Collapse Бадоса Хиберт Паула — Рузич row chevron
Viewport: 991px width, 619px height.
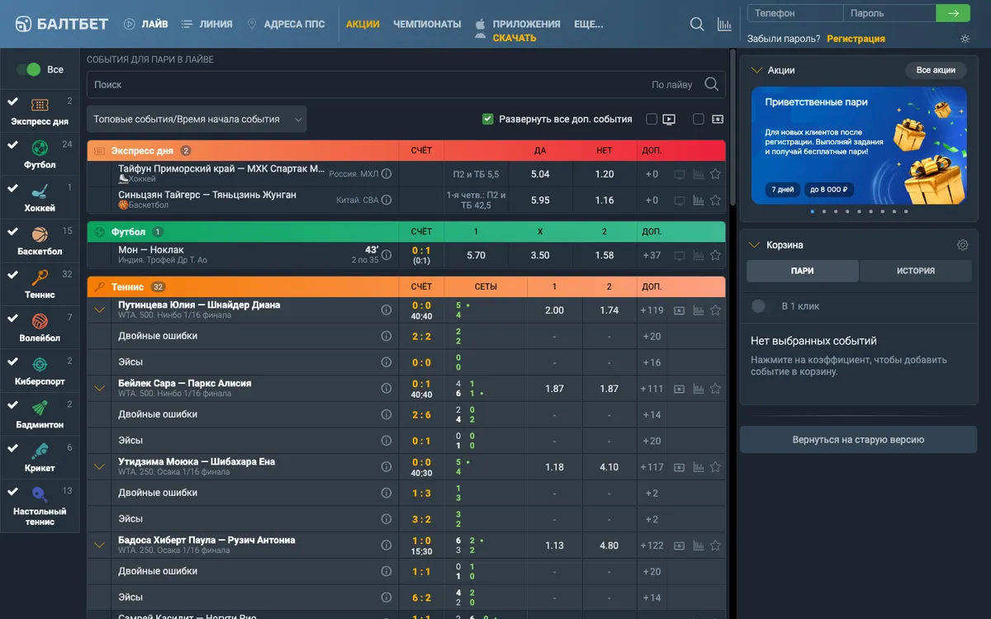pyautogui.click(x=100, y=546)
